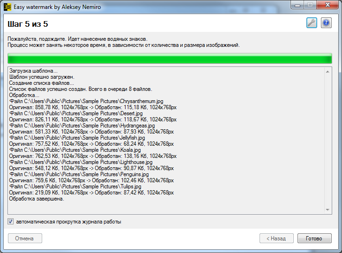The image size is (342, 253).
Task: Toggle the автоматическая прокрутка журнала работы checkbox
Action: 10,222
